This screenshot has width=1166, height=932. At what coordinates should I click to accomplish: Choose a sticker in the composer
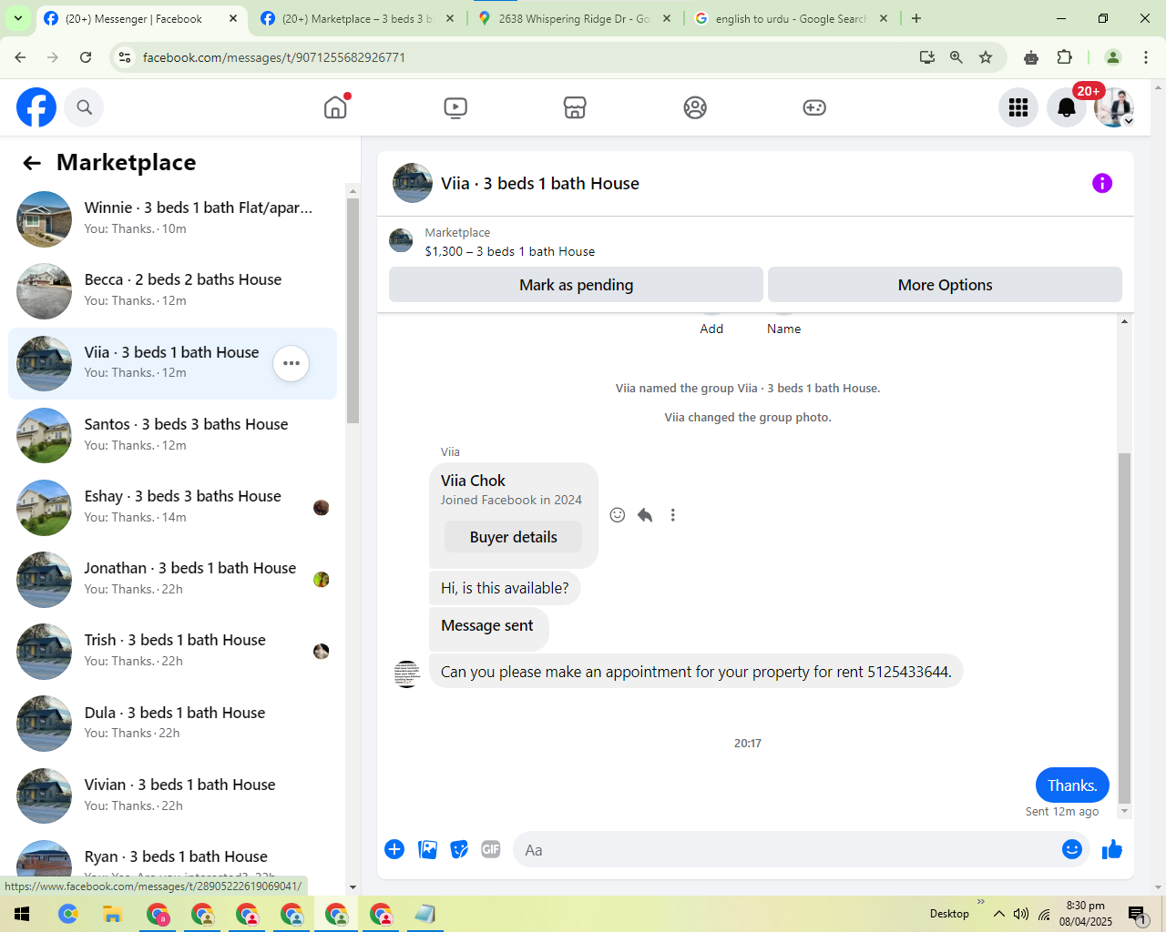point(460,849)
